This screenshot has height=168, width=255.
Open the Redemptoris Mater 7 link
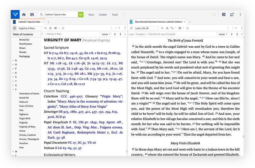coord(93,132)
